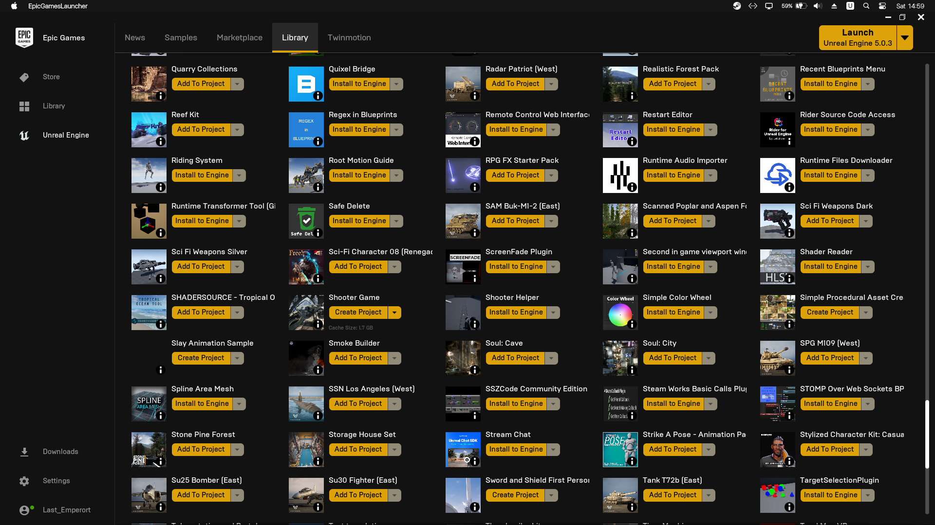935x525 pixels.
Task: Open Downloads via its arrow icon
Action: pyautogui.click(x=24, y=452)
